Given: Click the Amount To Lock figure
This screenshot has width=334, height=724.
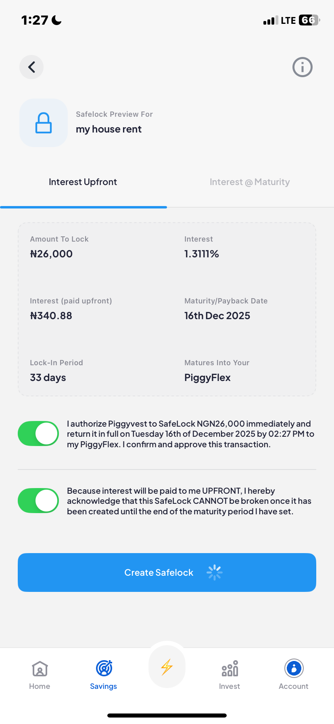Looking at the screenshot, I should [52, 254].
